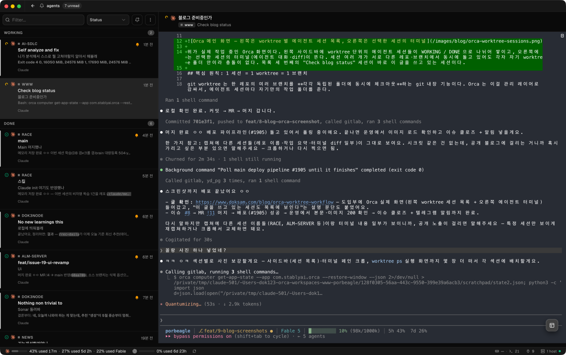Expand the Called gitlab, yd_pg 3 times line

(x=233, y=180)
